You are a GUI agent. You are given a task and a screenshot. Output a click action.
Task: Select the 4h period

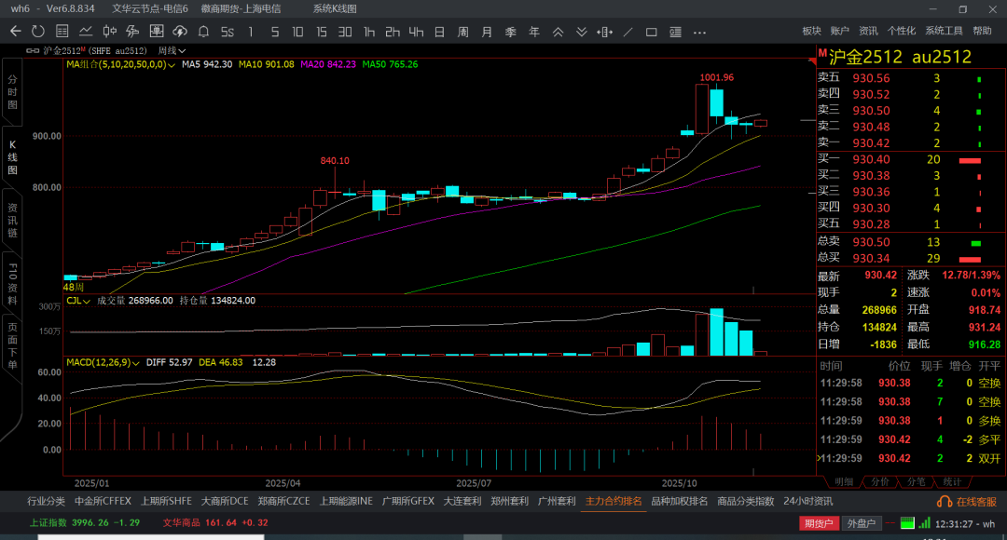click(416, 32)
